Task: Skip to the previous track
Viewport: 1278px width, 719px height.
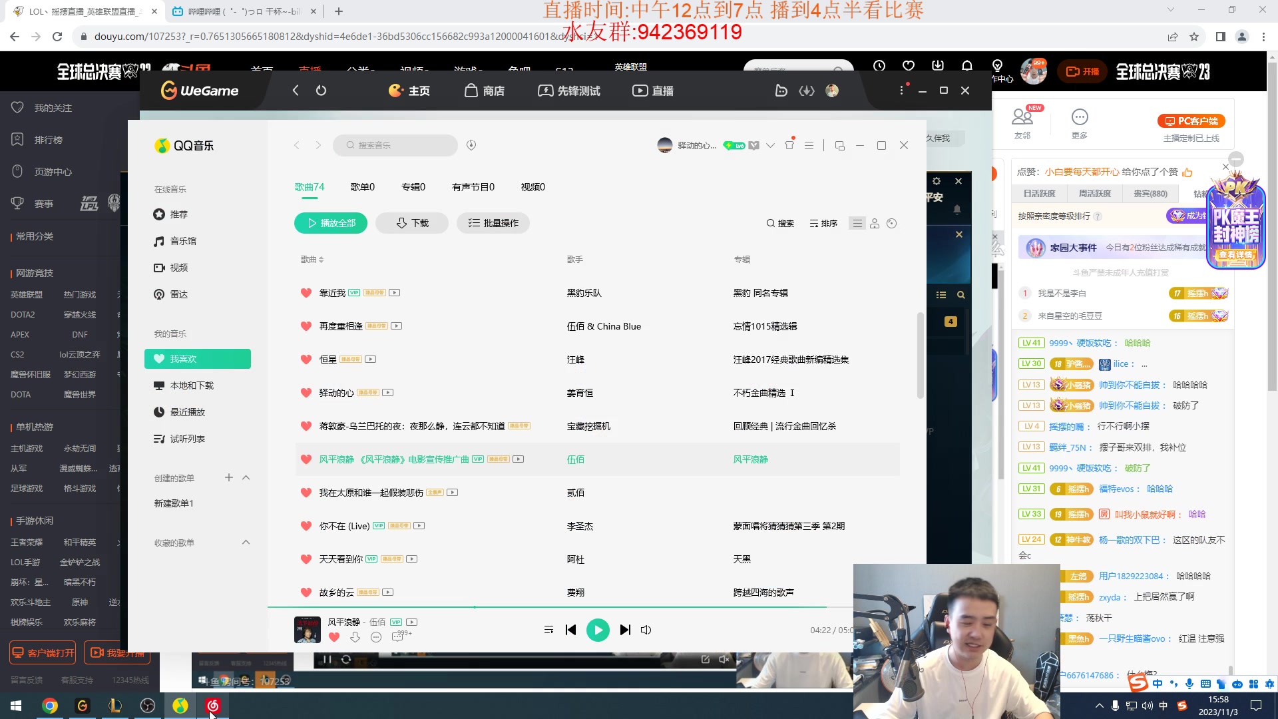Action: pos(570,630)
